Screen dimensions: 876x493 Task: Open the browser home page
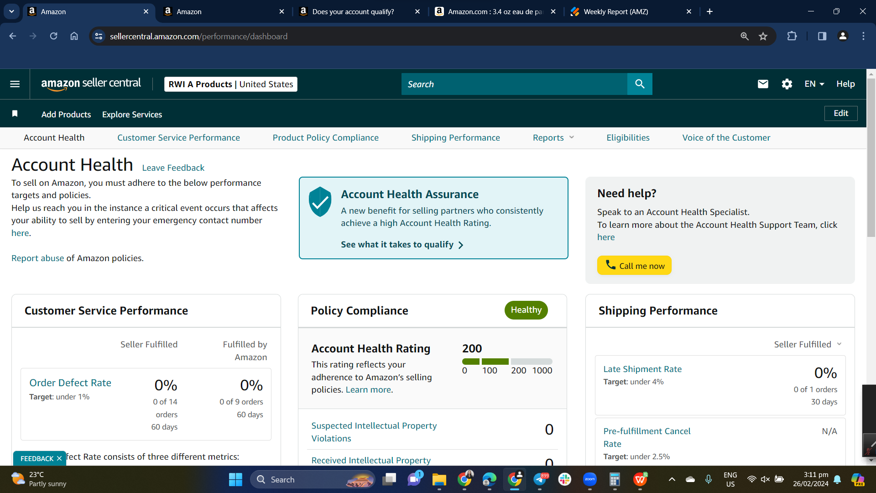[x=74, y=36]
